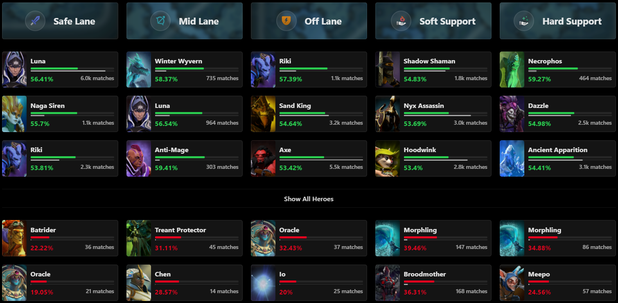Screen dimensions: 618x303
Task: Open the Ancient Apparition hero name link
Action: 557,150
